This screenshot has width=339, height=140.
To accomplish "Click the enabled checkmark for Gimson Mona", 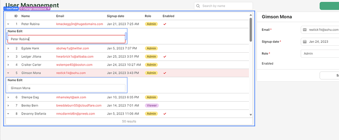I will [x=165, y=73].
